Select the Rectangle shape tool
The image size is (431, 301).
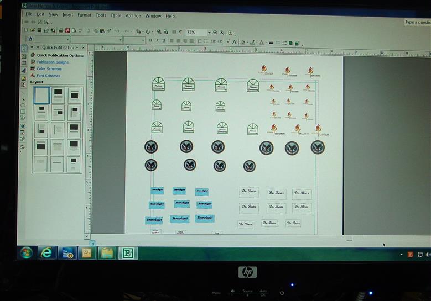(23, 112)
